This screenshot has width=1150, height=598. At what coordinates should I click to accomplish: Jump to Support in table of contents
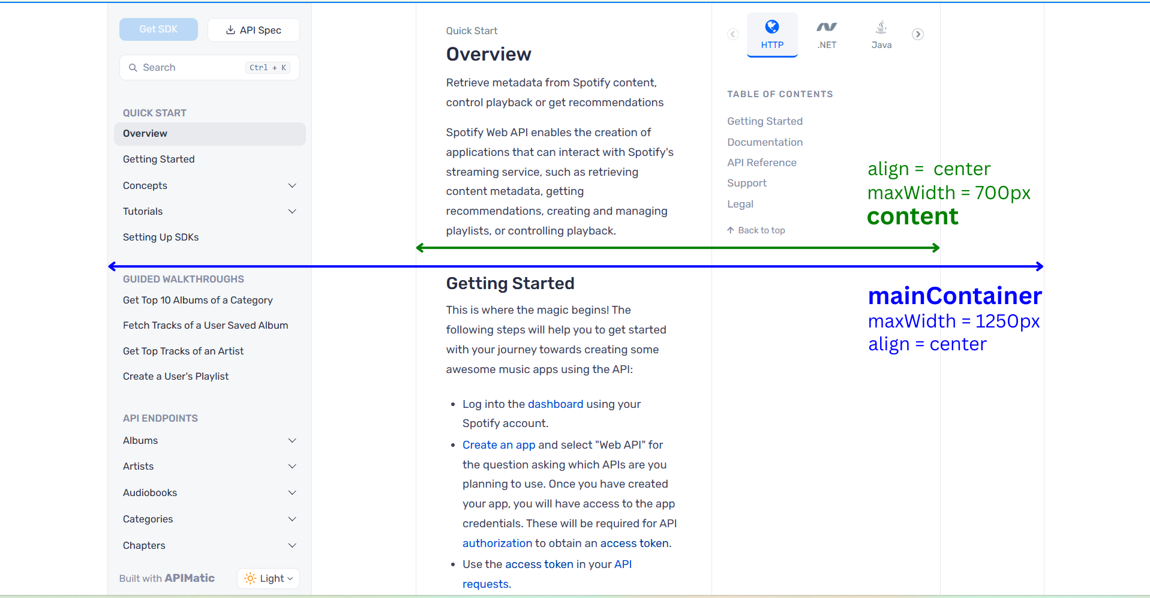pyautogui.click(x=747, y=184)
